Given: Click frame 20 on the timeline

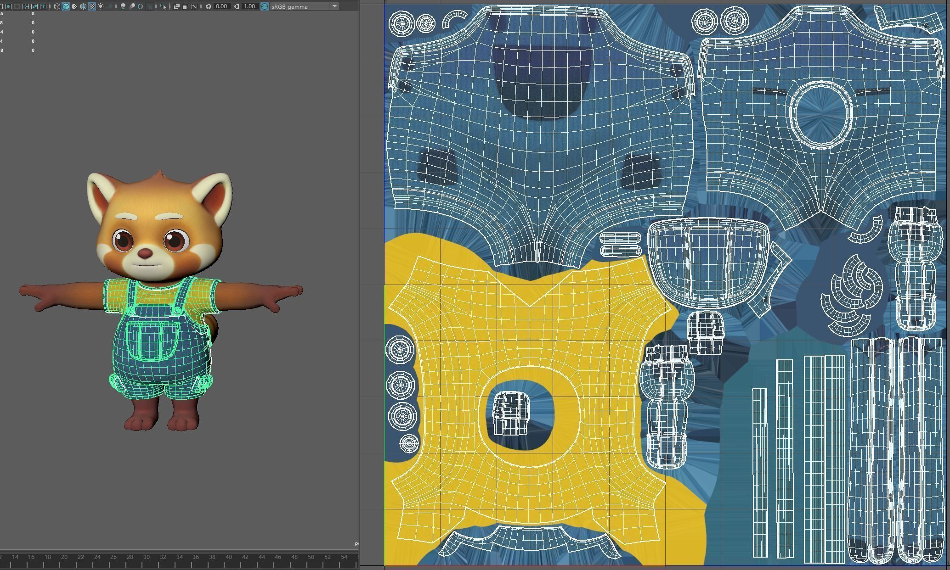Looking at the screenshot, I should (x=64, y=557).
